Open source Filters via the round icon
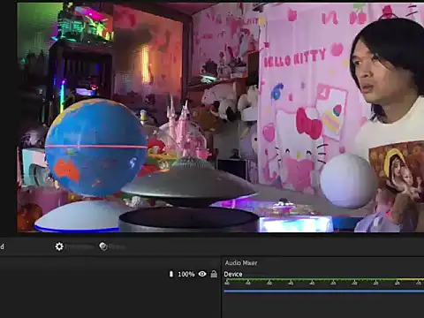Image resolution: width=424 pixels, height=318 pixels. click(x=103, y=246)
